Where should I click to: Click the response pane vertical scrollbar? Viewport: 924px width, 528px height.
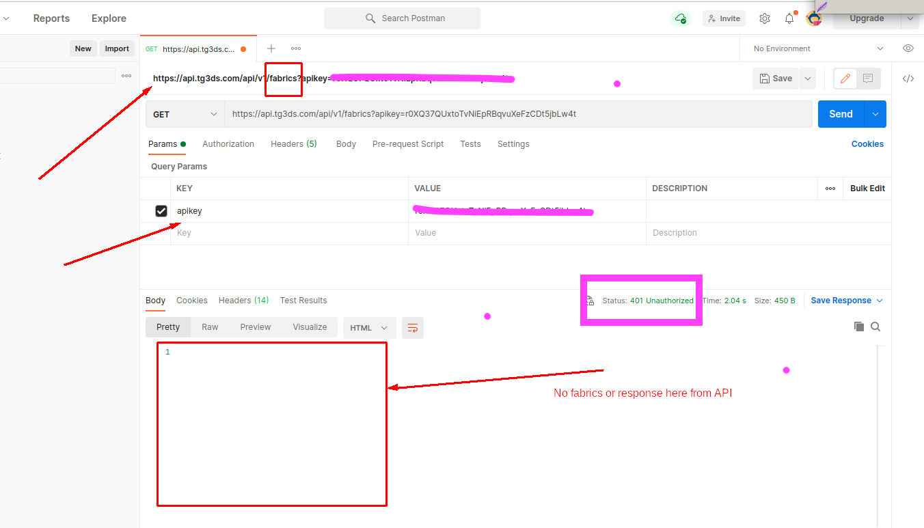[x=882, y=436]
